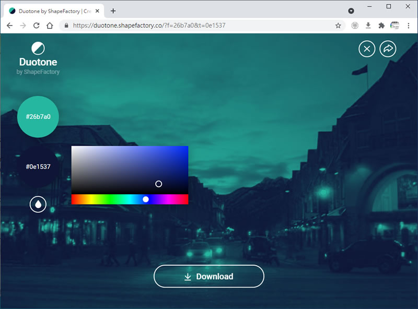This screenshot has width=418, height=309.
Task: Click inside the saturation brightness picker area
Action: pos(120,167)
